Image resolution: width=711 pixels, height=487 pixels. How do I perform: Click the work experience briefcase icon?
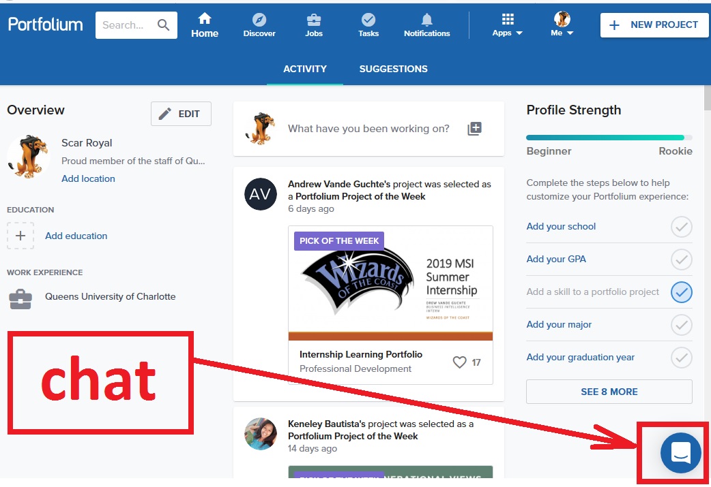20,299
